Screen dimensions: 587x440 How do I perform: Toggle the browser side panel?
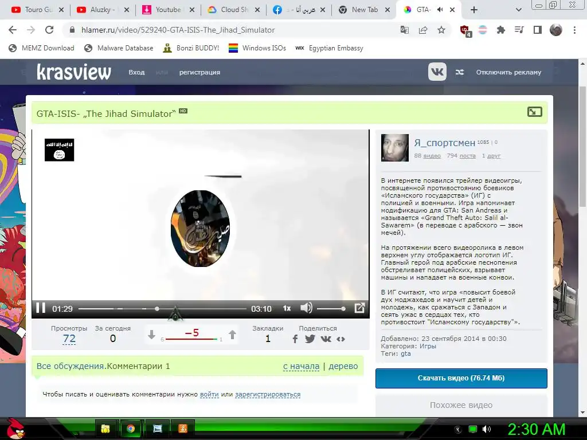[538, 30]
